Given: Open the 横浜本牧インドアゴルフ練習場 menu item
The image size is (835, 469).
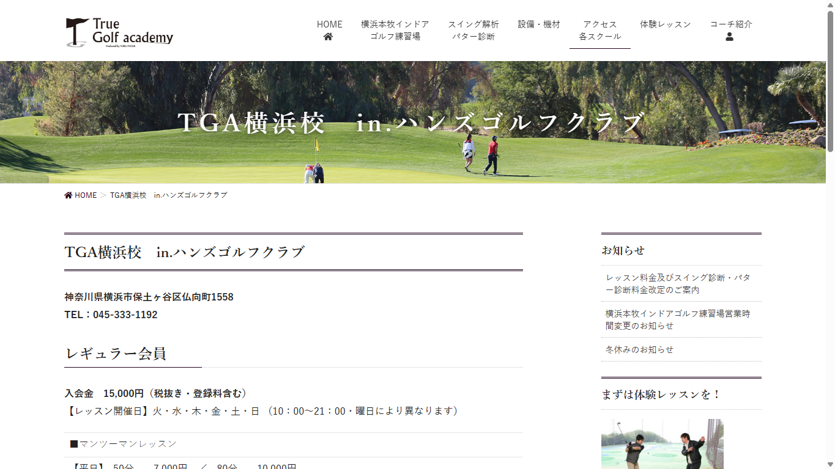Looking at the screenshot, I should tap(395, 31).
